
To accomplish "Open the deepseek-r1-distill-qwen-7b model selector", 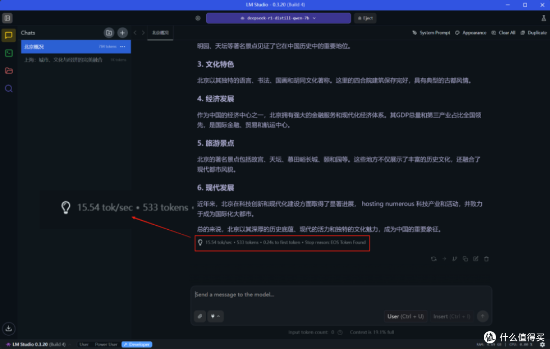I will 279,18.
